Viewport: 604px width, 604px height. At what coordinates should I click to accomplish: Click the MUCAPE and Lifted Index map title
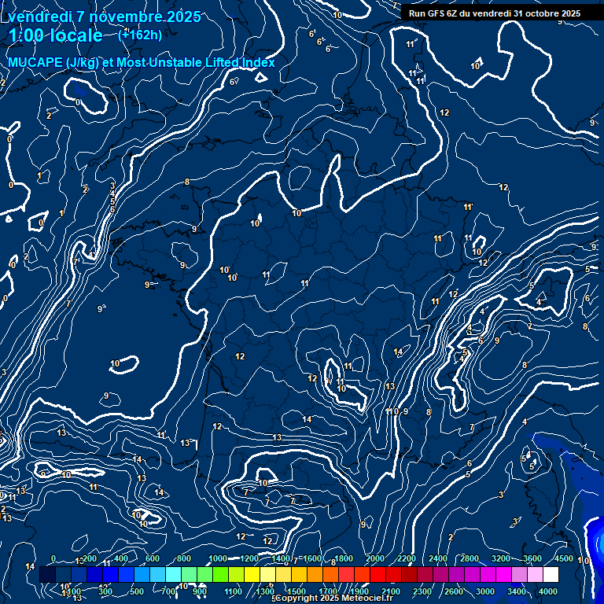142,62
